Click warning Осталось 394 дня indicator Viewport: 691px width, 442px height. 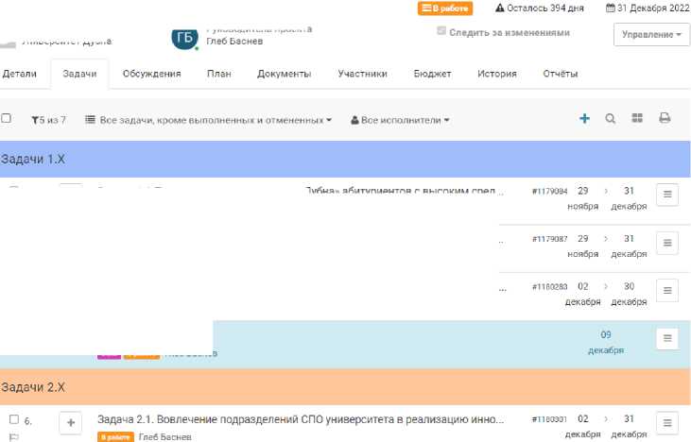click(540, 8)
